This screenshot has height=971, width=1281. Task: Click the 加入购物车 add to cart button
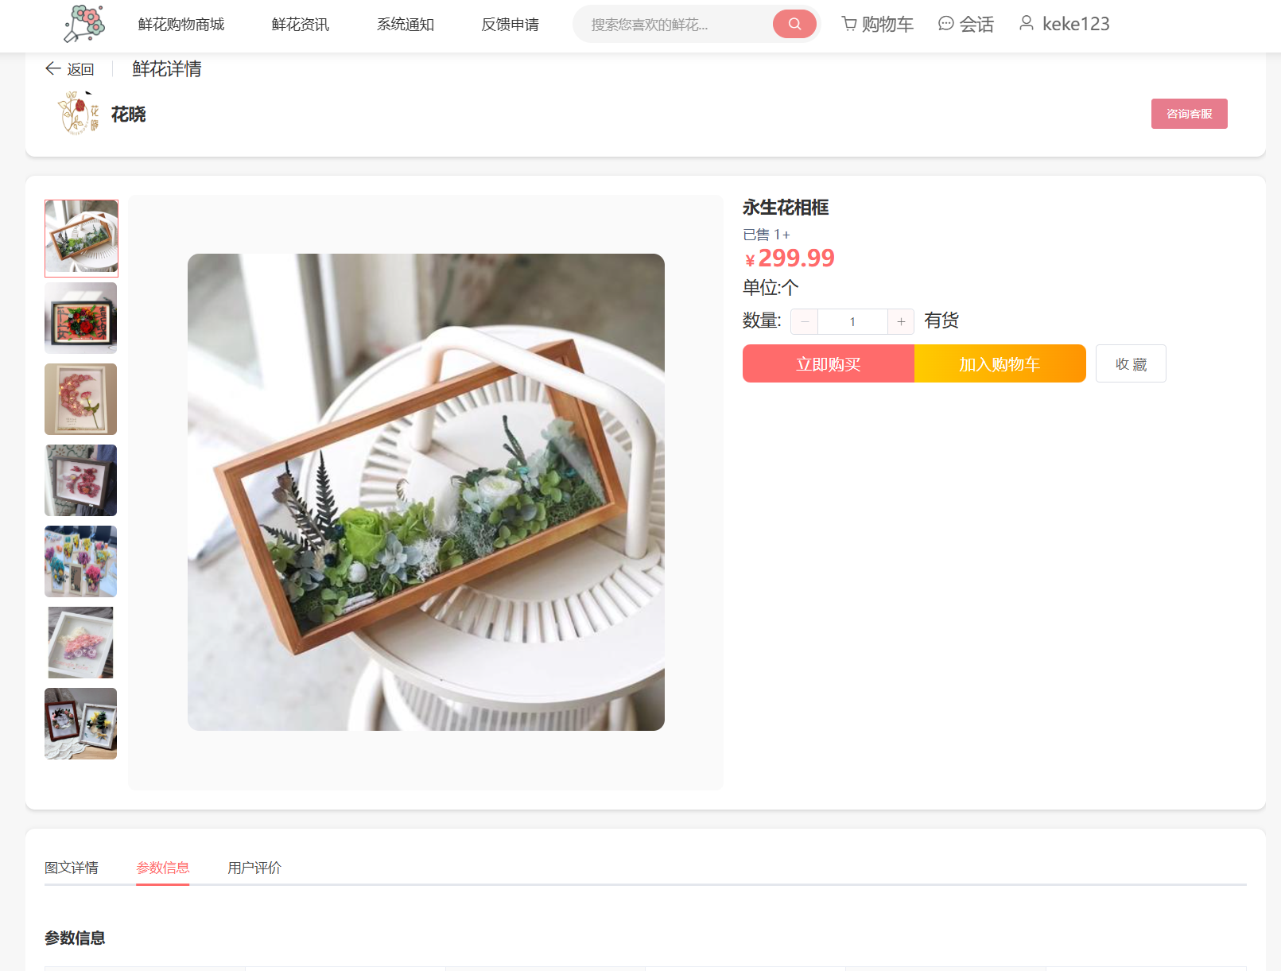pos(1000,363)
